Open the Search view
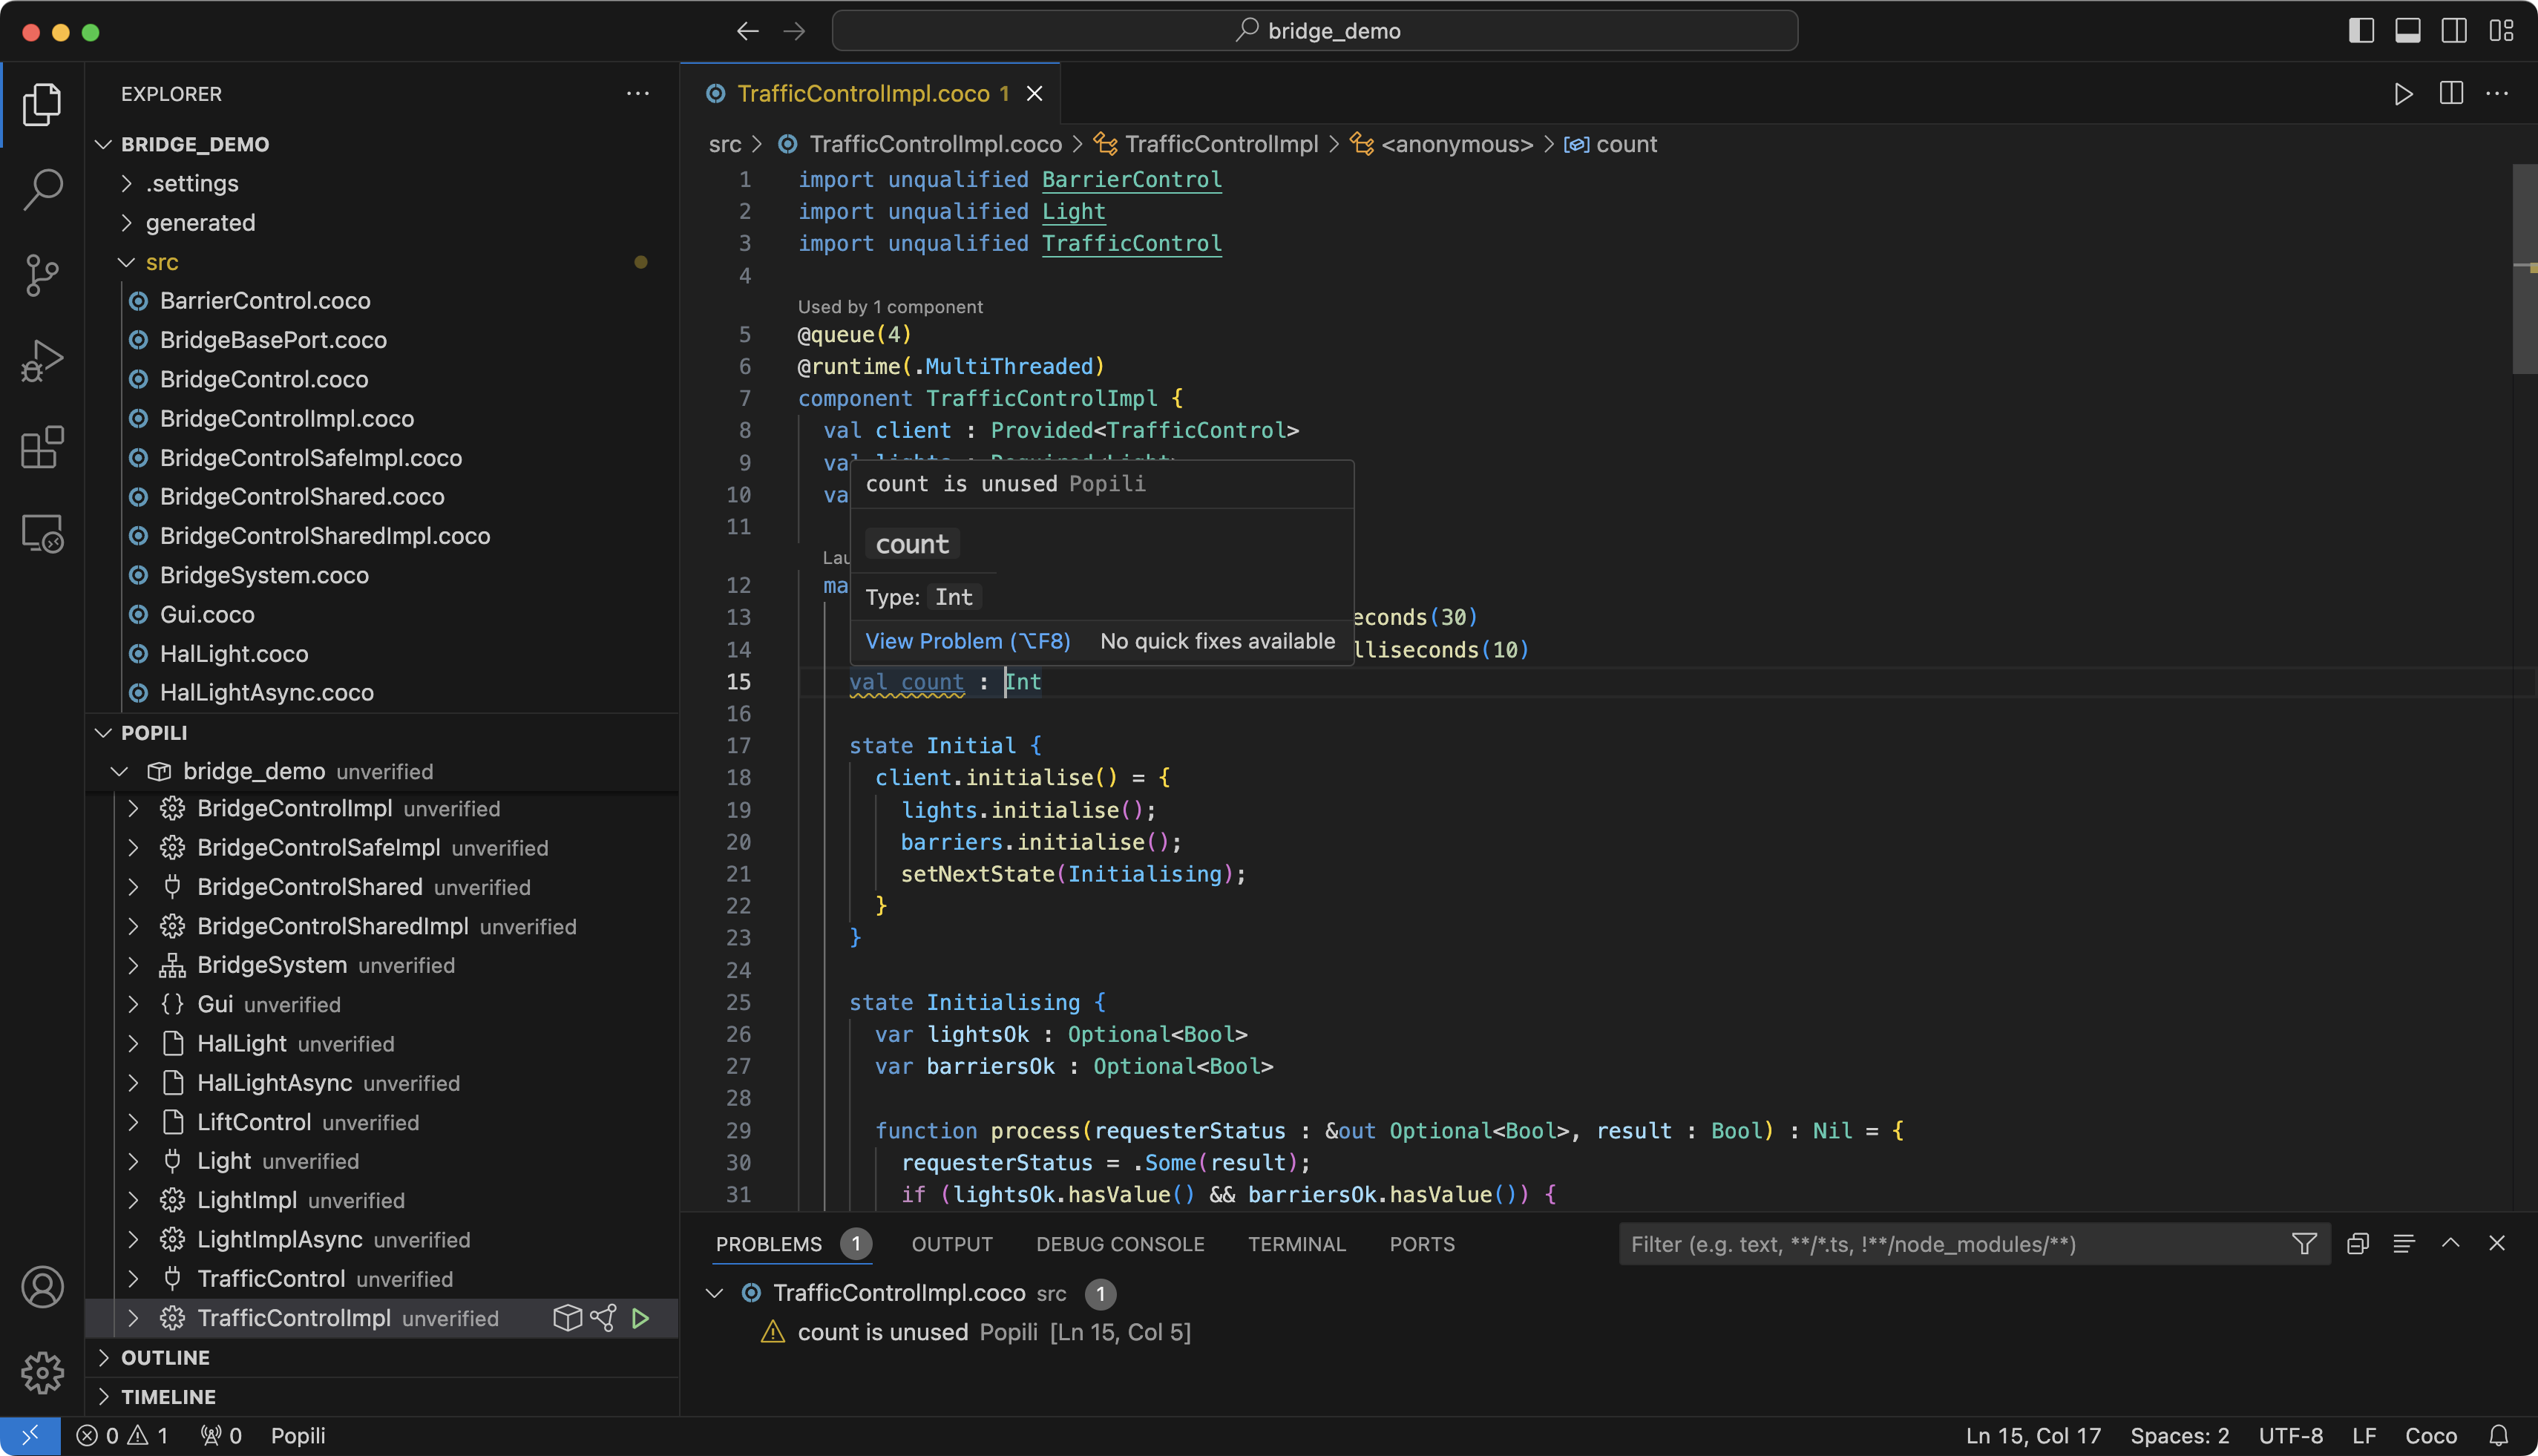 (42, 188)
